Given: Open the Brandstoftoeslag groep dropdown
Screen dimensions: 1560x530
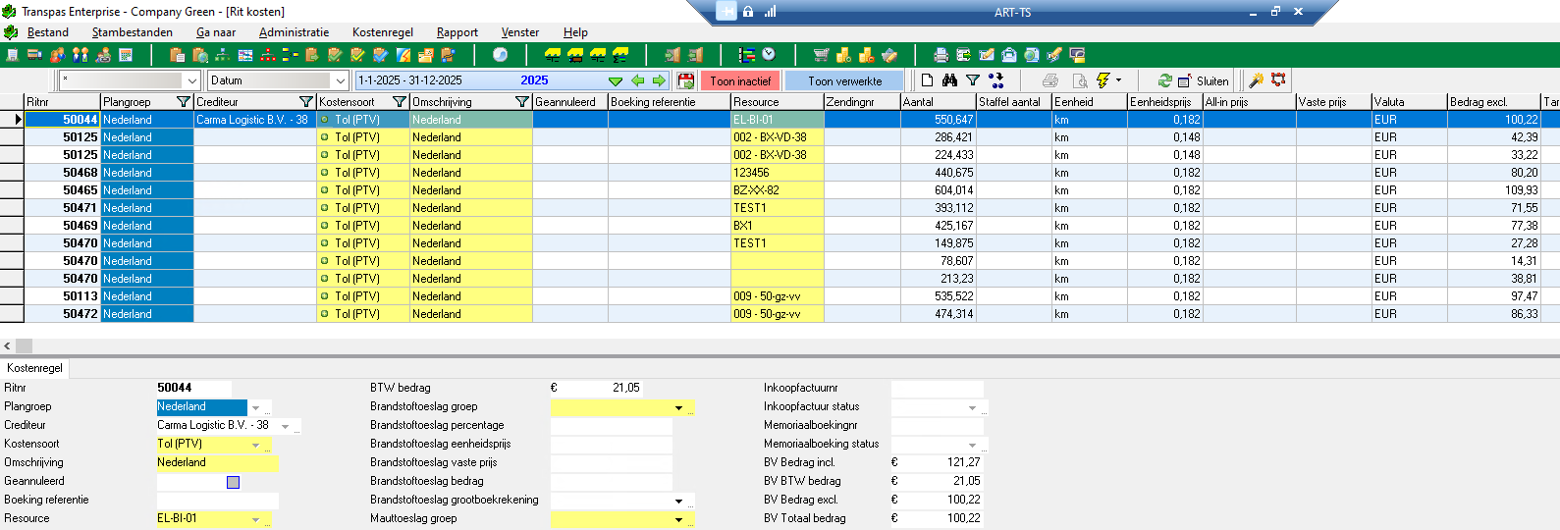Looking at the screenshot, I should [678, 407].
